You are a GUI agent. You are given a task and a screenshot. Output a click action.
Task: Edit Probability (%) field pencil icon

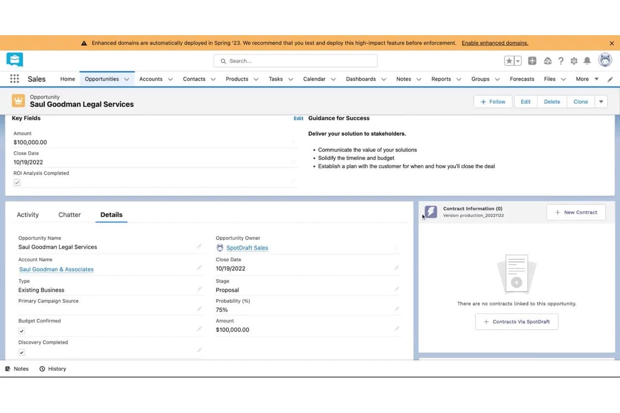(396, 309)
